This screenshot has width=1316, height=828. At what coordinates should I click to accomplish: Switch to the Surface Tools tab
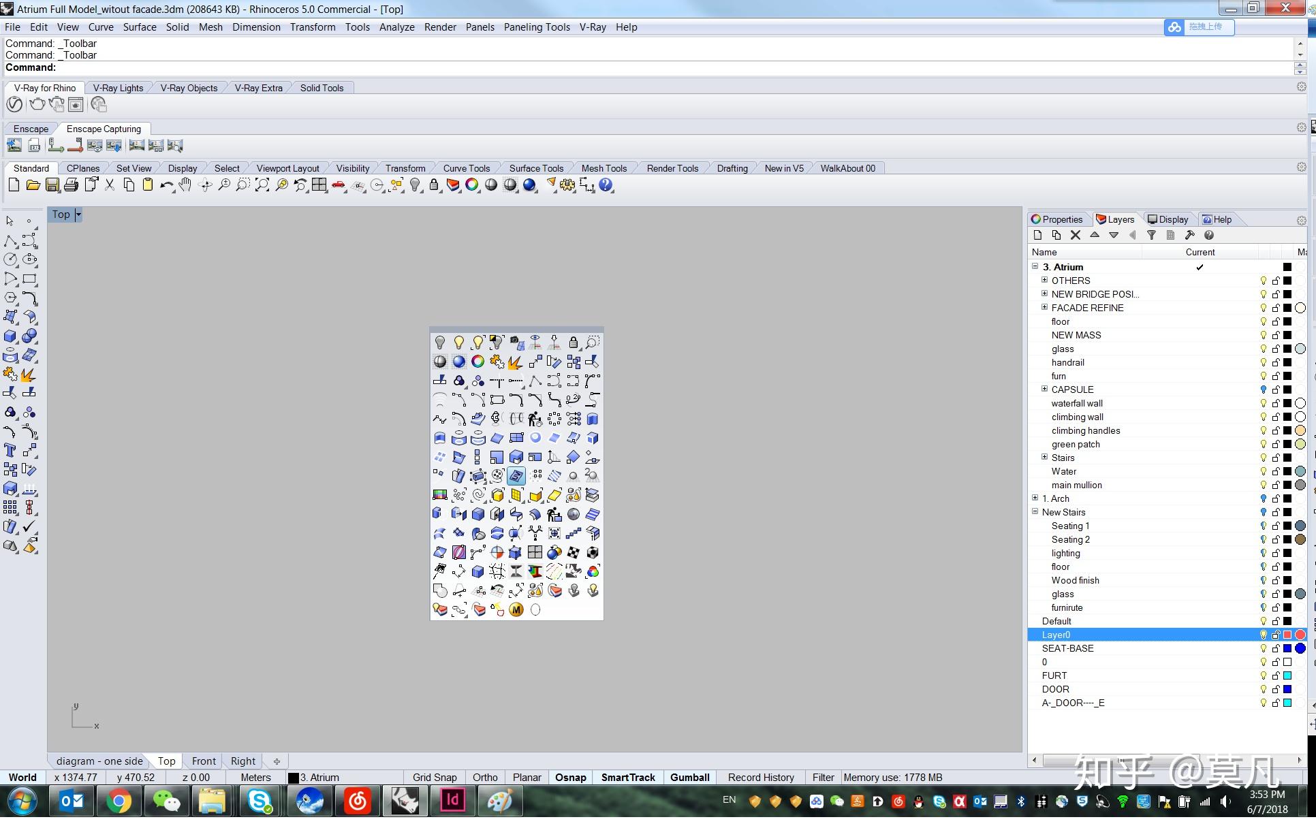536,168
